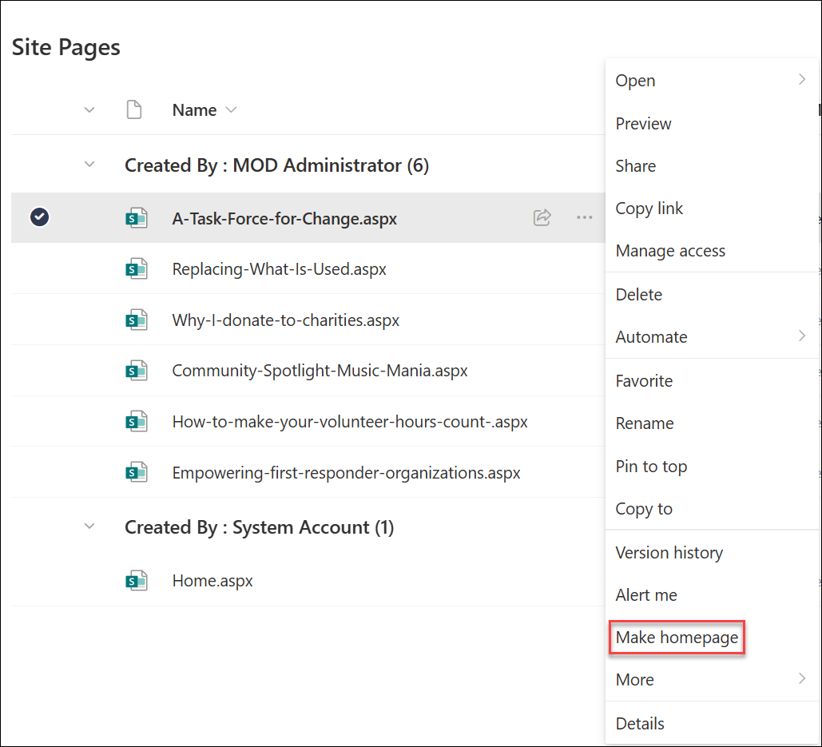Viewport: 822px width, 747px height.
Task: Collapse the Created By System Account group
Action: click(x=89, y=527)
